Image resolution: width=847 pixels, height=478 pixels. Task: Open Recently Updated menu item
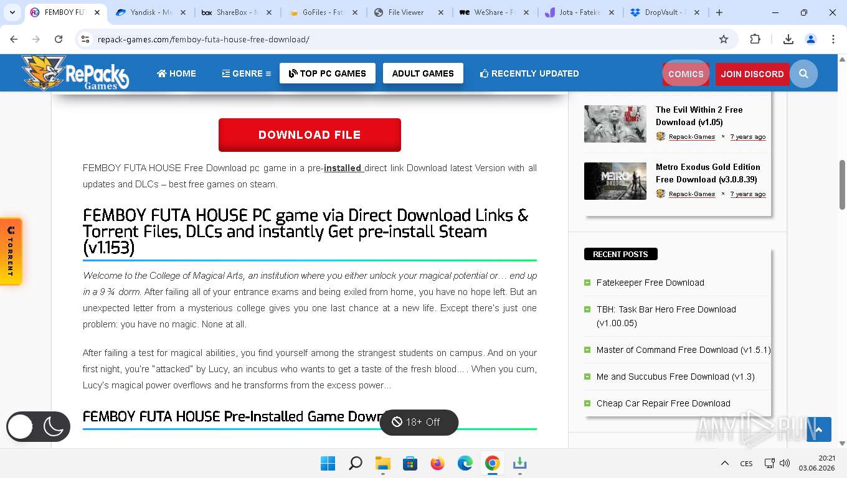(529, 73)
